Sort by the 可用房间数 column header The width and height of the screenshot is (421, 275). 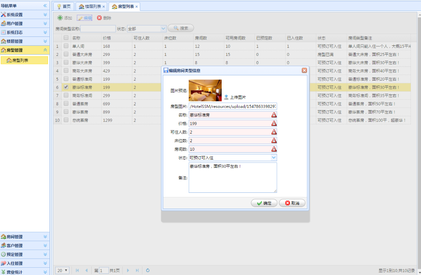click(x=239, y=38)
